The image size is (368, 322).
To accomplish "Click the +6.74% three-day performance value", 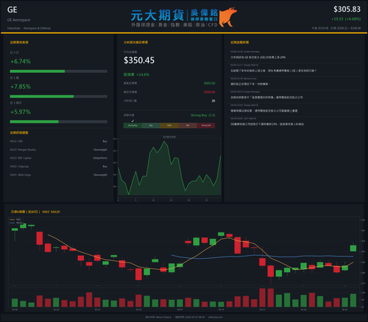I will click(21, 61).
